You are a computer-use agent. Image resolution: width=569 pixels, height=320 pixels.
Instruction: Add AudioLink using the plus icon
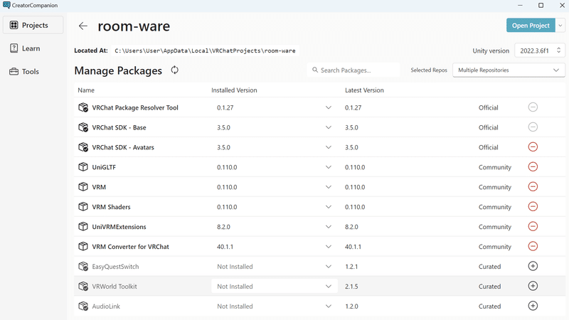(x=533, y=306)
